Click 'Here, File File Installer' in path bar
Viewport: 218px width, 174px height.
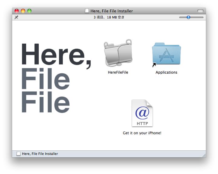40,154
